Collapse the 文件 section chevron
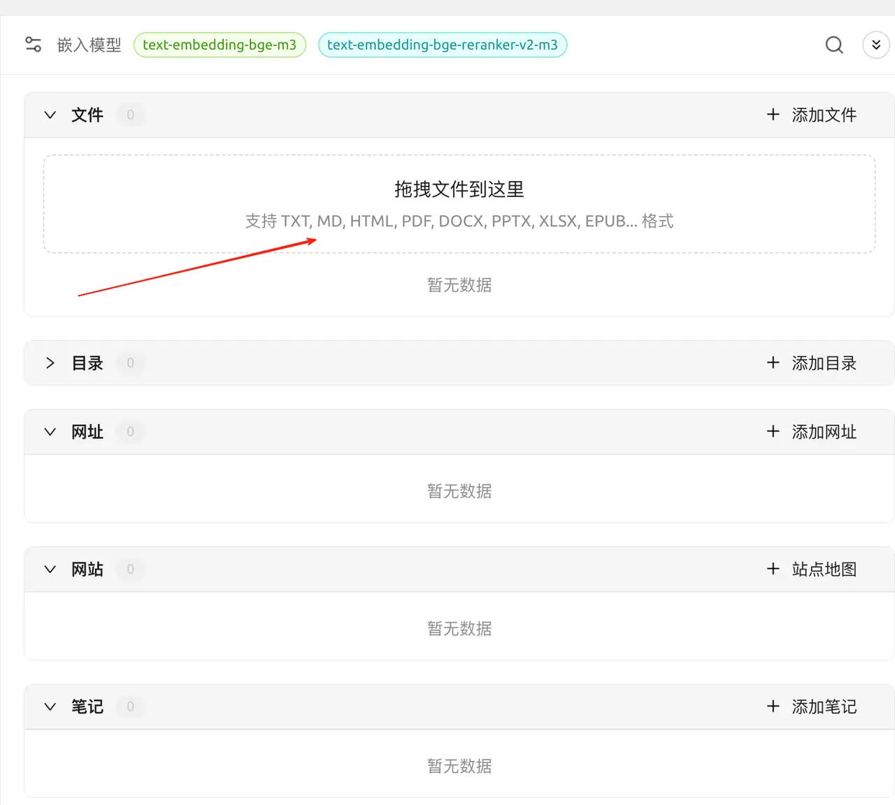 point(50,115)
